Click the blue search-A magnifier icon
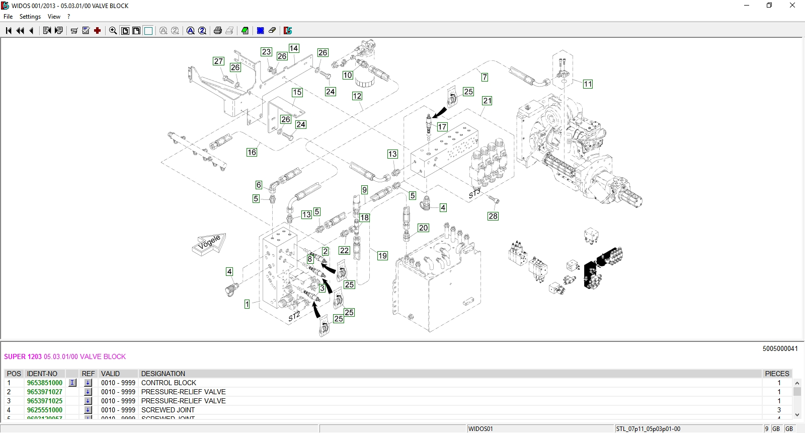 [191, 31]
